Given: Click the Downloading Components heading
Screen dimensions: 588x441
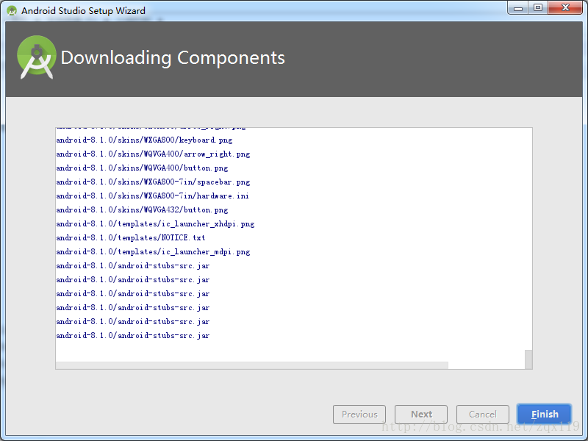Looking at the screenshot, I should pos(173,58).
